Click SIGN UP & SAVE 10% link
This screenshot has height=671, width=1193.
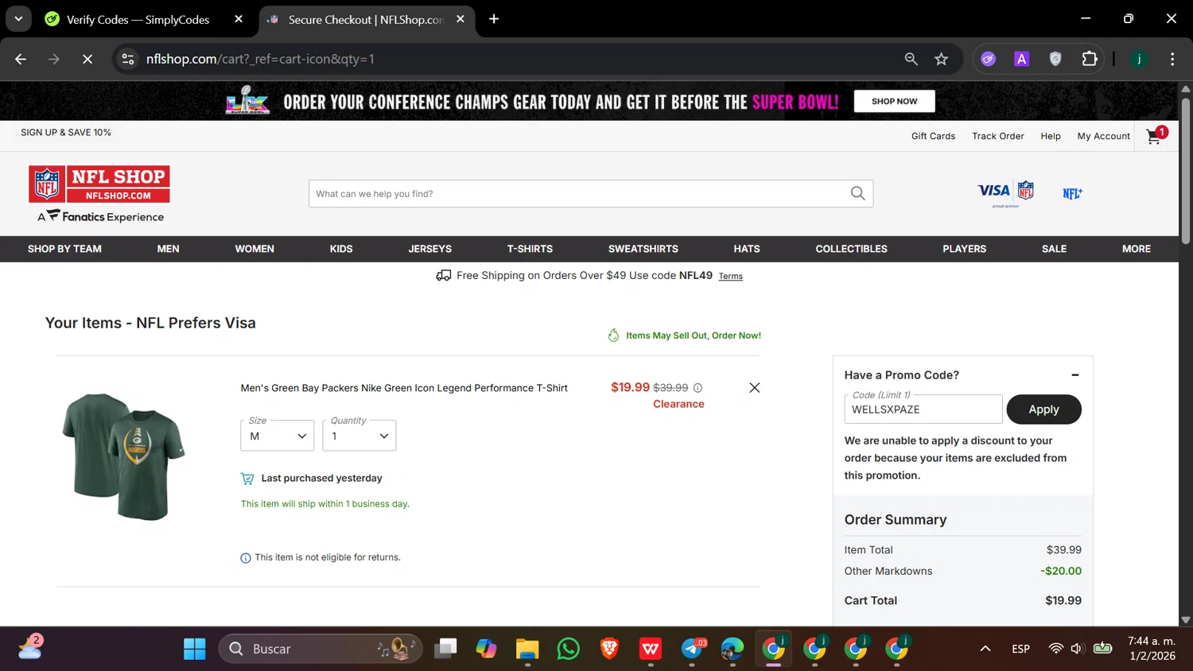[x=66, y=133]
